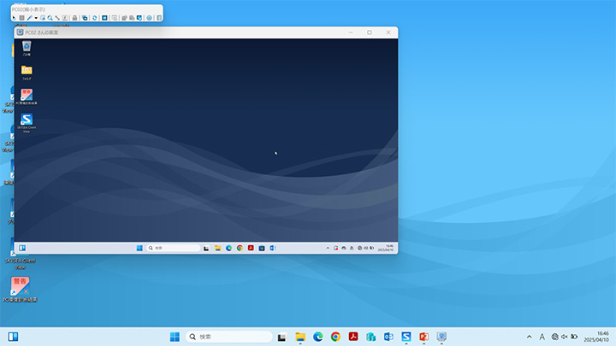Expand hidden tray icons in the remote taskbar
Viewport: 616px width, 346px height.
pos(329,248)
